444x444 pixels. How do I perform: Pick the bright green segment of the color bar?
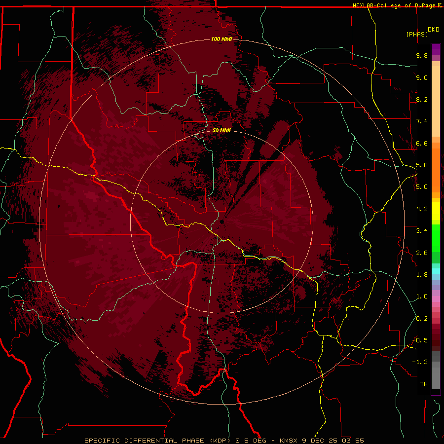(436, 238)
